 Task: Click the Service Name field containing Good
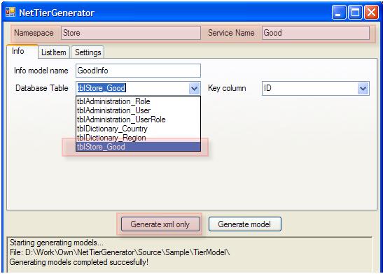[x=316, y=33]
